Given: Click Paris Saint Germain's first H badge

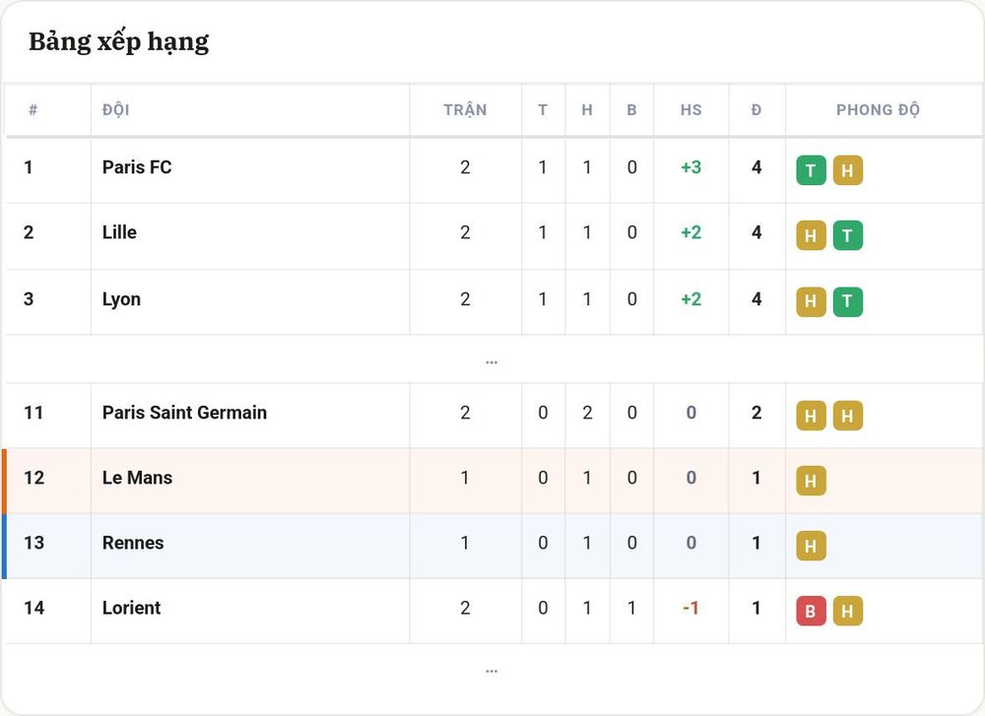Looking at the screenshot, I should point(811,416).
